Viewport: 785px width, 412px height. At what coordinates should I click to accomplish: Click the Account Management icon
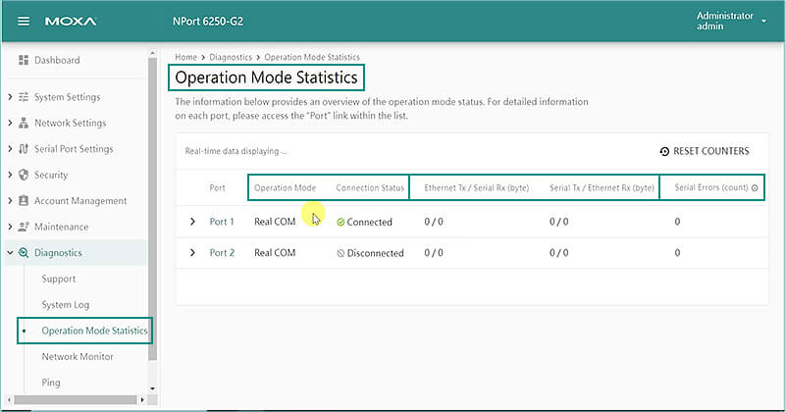click(24, 201)
